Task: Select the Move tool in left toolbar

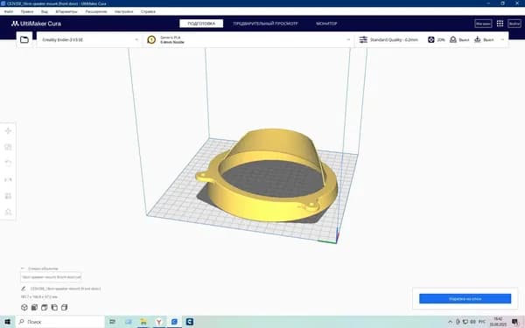Action: coord(8,131)
